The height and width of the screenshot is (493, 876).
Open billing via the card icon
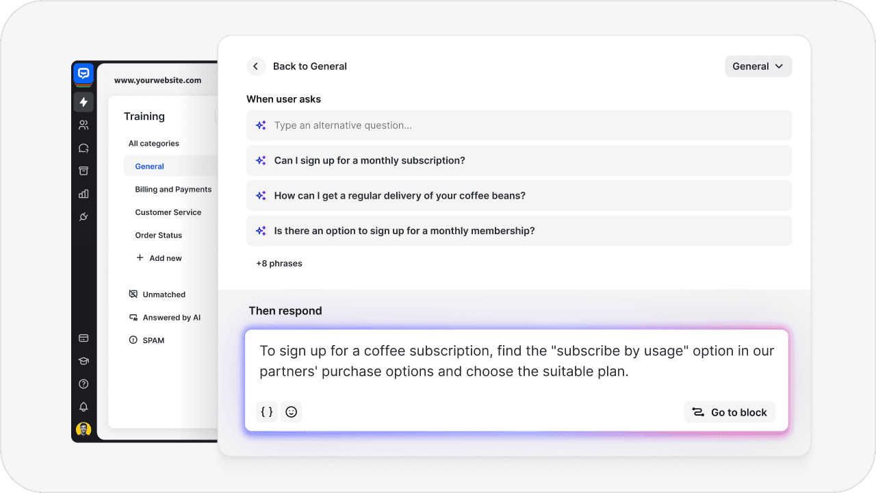click(x=83, y=338)
